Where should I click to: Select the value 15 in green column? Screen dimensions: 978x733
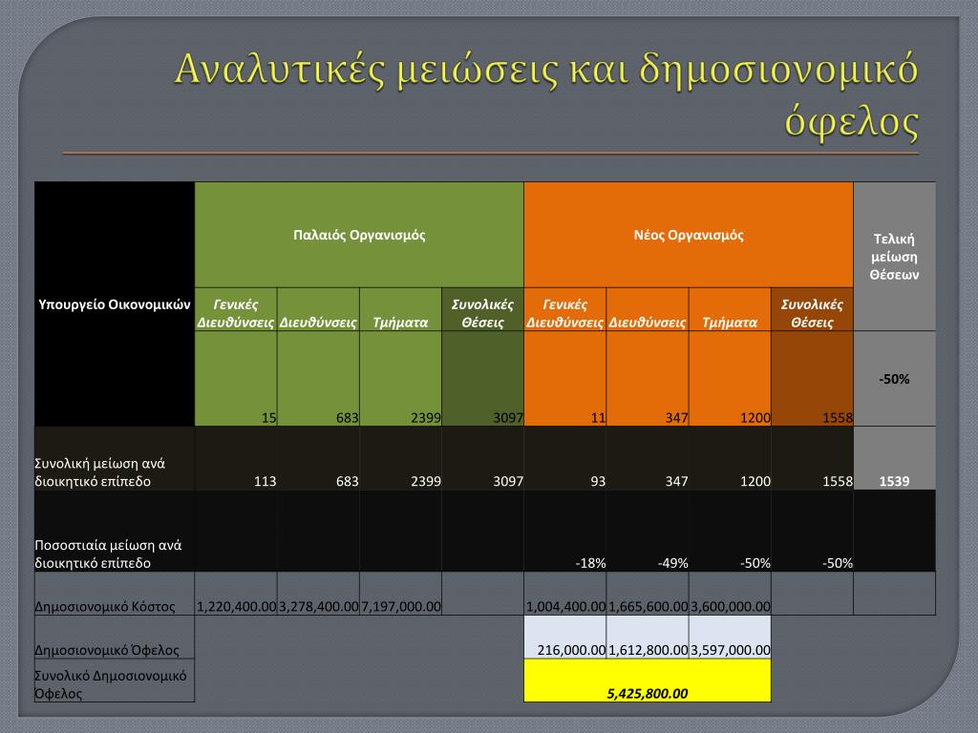(268, 418)
